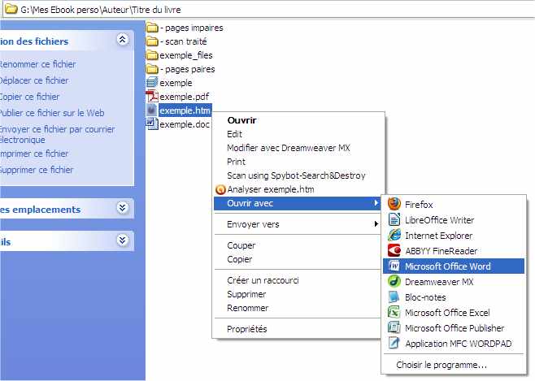Click the ABBYY FineReader red icon
The height and width of the screenshot is (381, 535).
coord(394,250)
